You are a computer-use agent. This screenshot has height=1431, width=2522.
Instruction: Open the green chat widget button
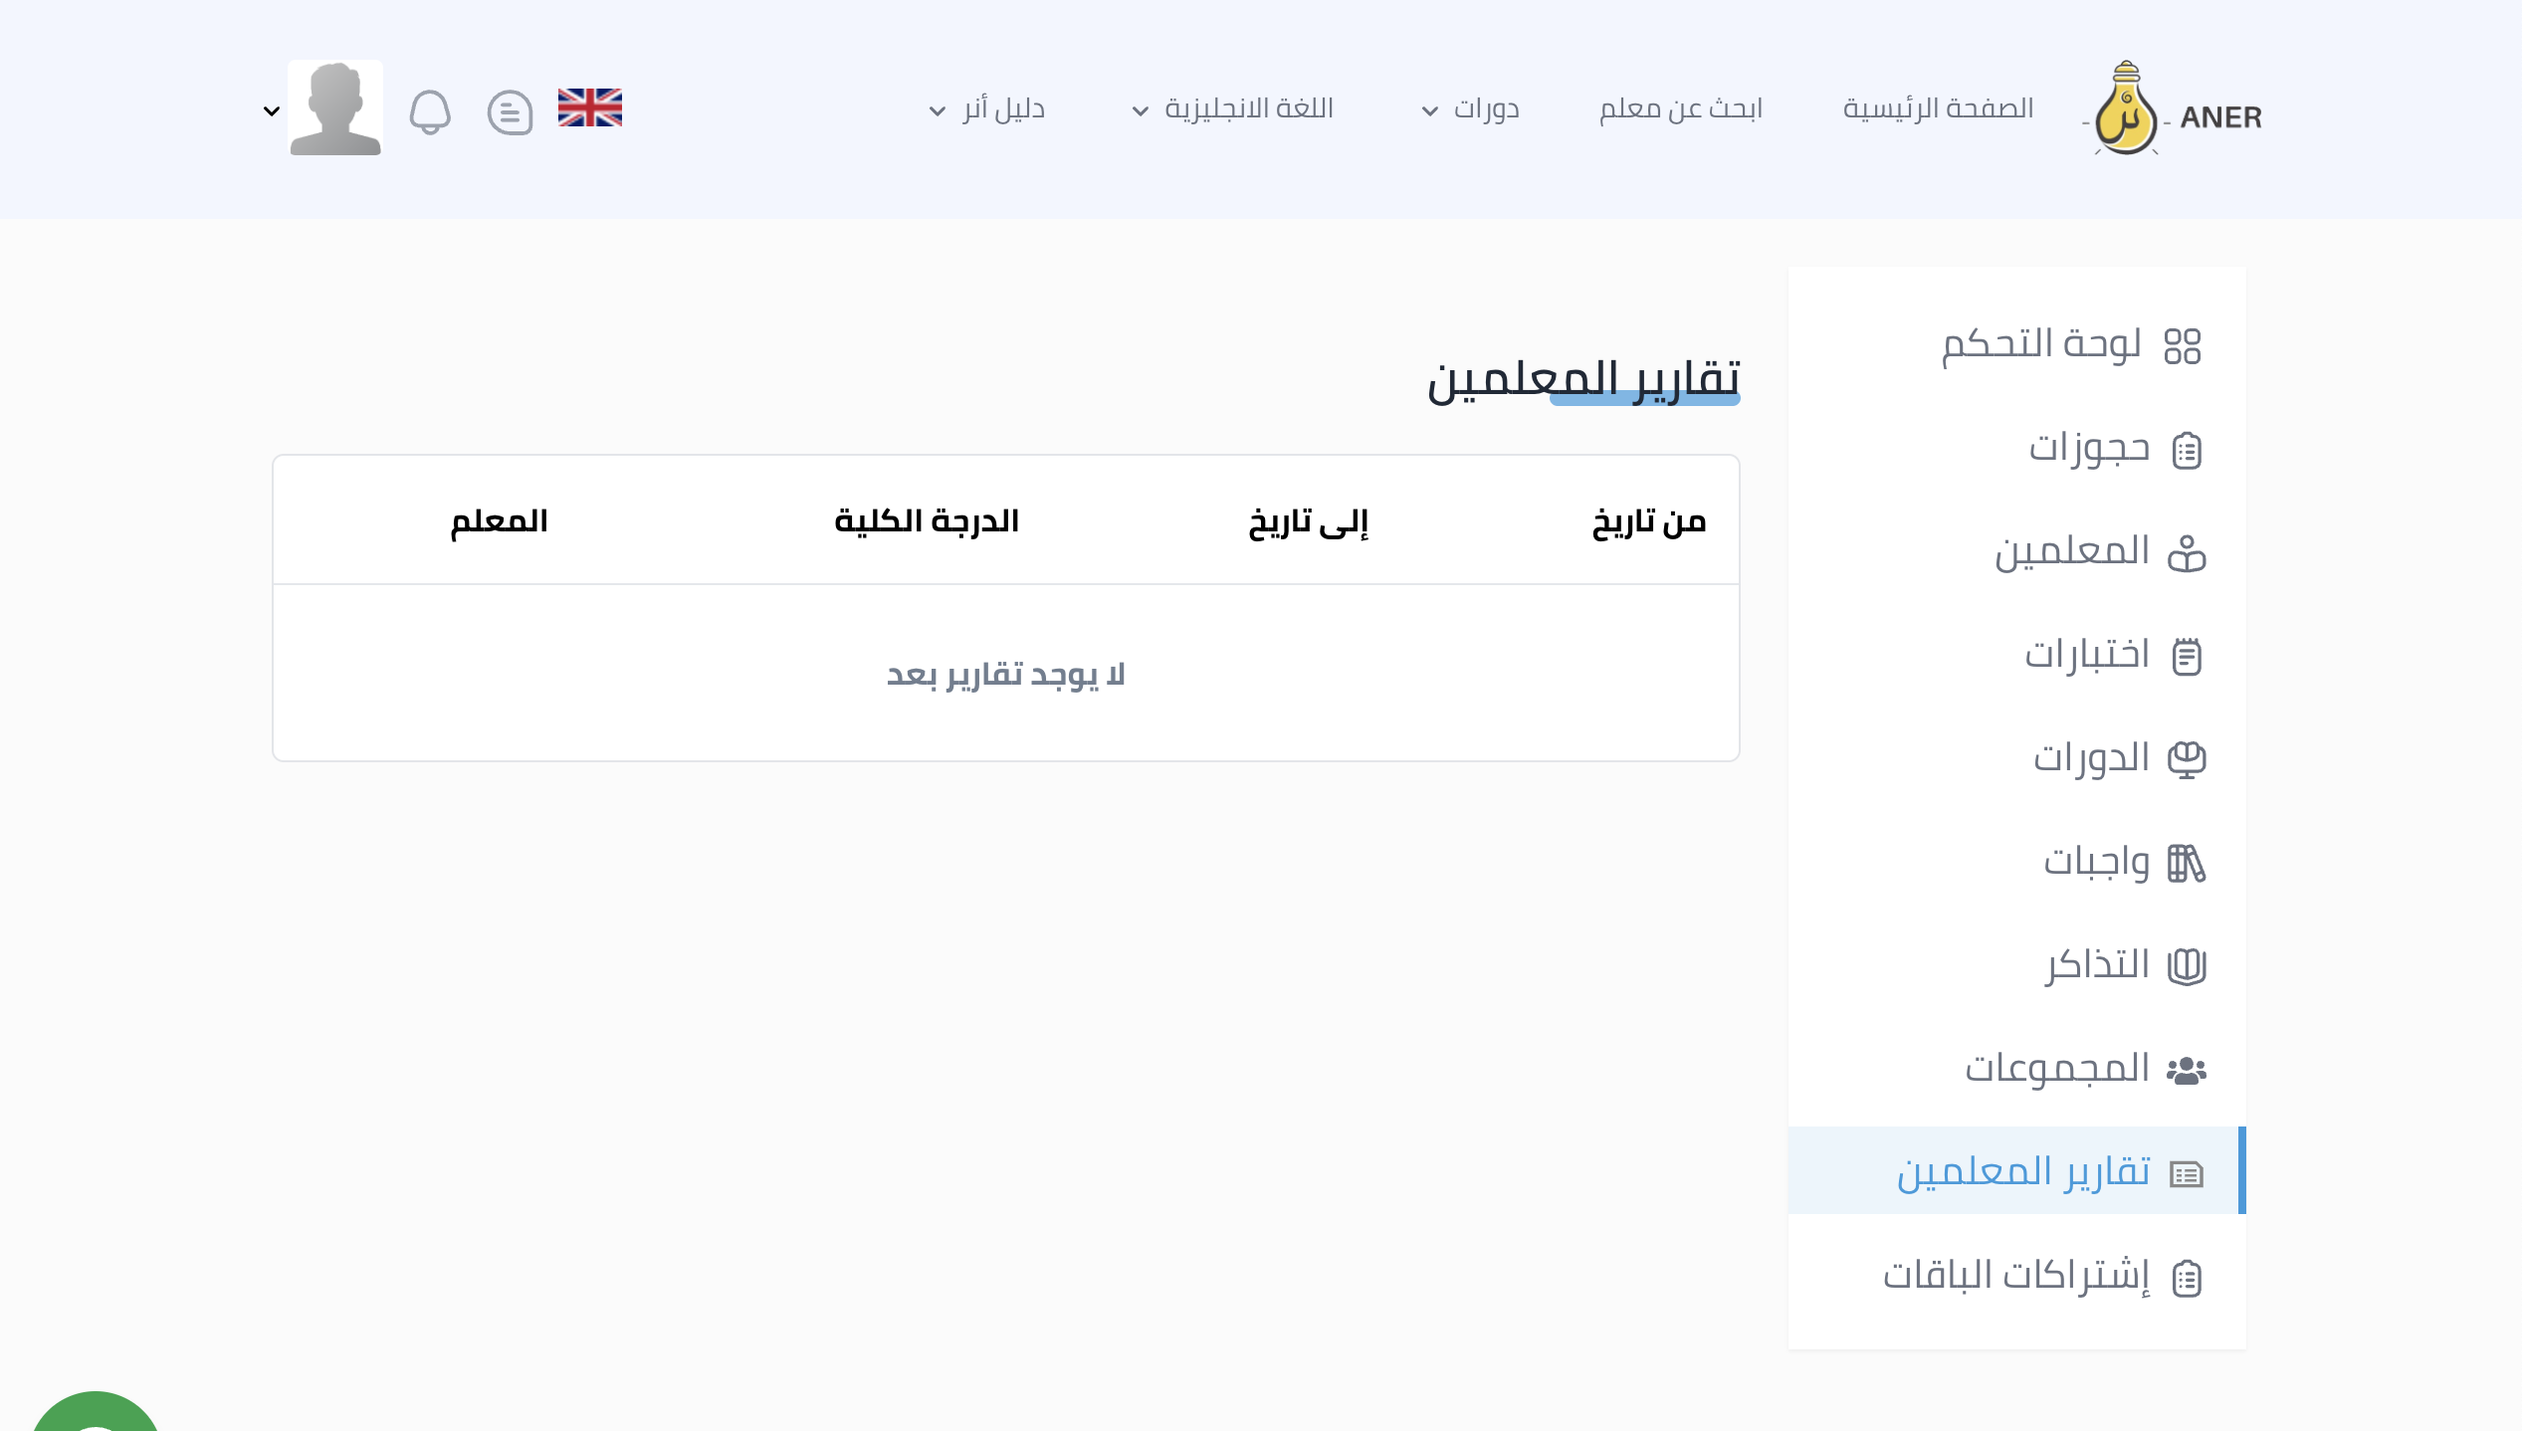coord(96,1411)
